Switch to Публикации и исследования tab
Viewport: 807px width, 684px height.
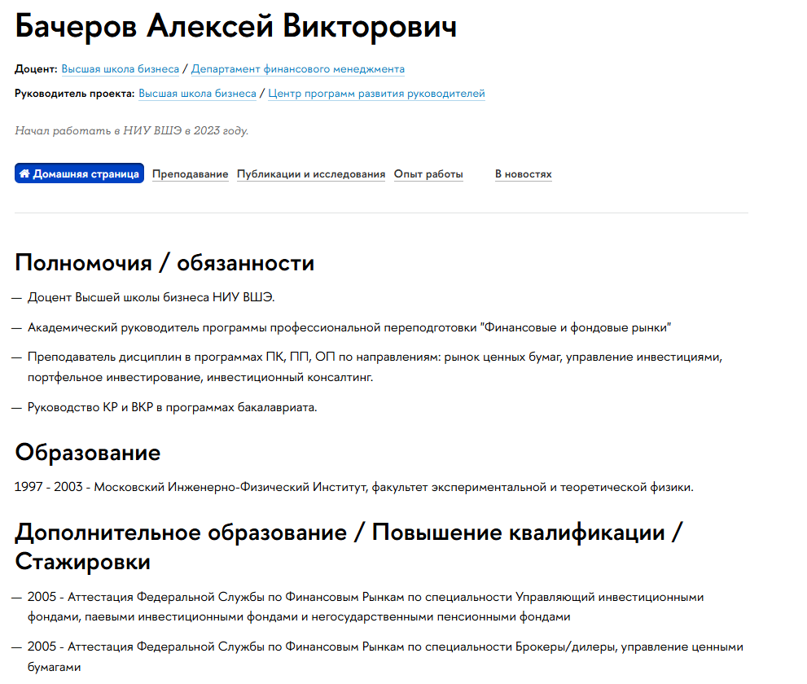tap(311, 174)
